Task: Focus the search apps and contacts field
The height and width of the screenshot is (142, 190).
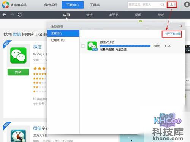Action: pyautogui.click(x=144, y=5)
